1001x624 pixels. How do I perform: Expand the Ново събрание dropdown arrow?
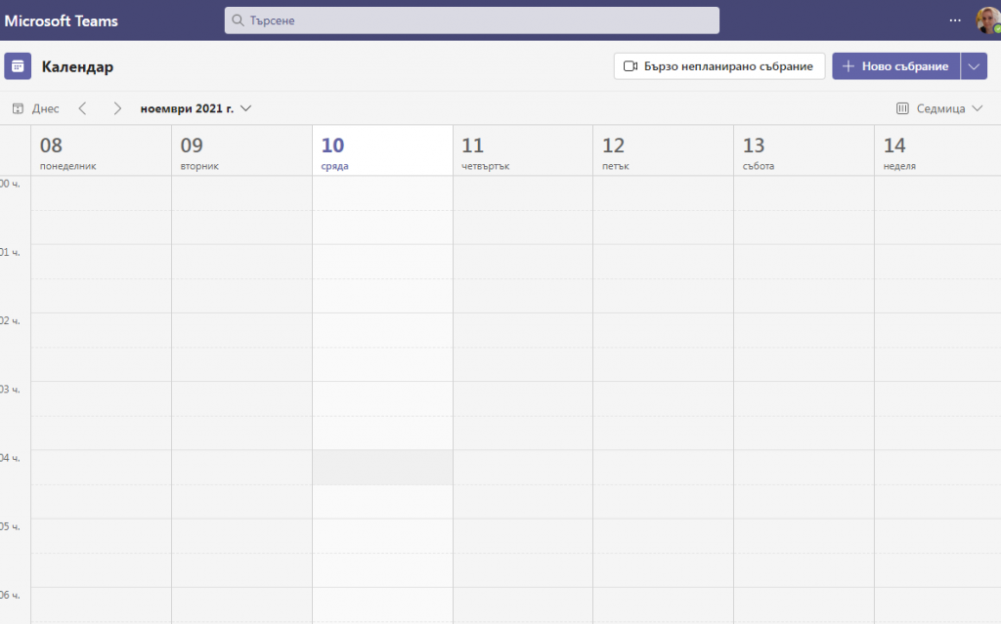(x=974, y=66)
